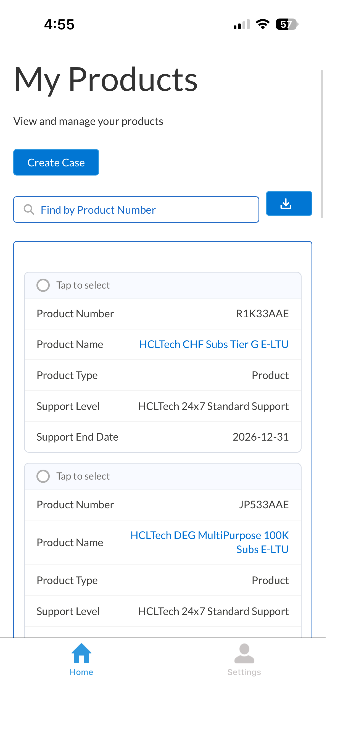Click support end date 2026-12-31

pyautogui.click(x=261, y=437)
